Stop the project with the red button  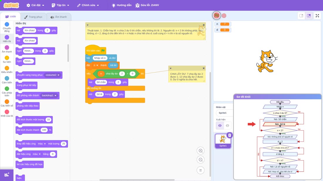pyautogui.click(x=224, y=16)
